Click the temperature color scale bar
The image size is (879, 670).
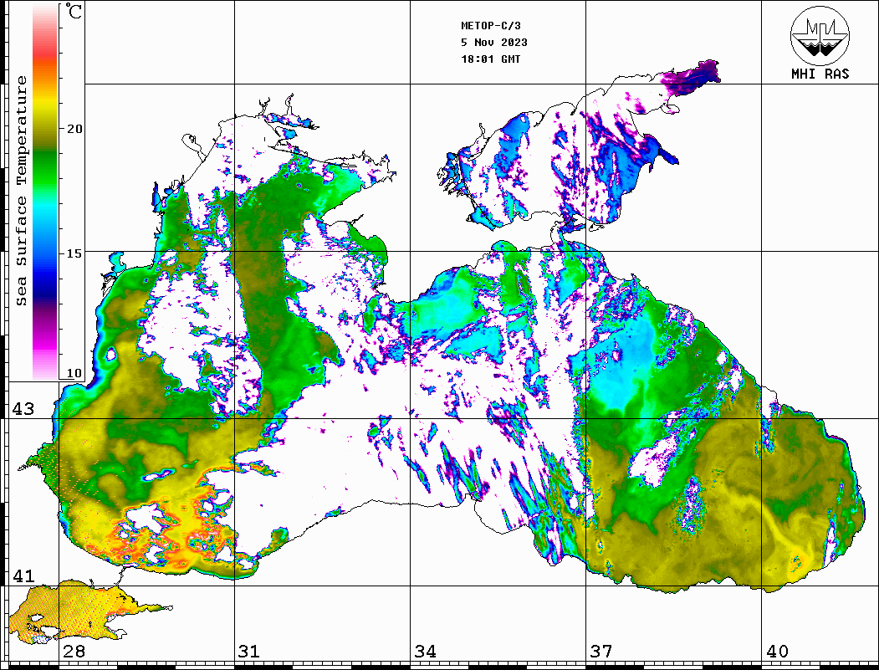[x=45, y=192]
